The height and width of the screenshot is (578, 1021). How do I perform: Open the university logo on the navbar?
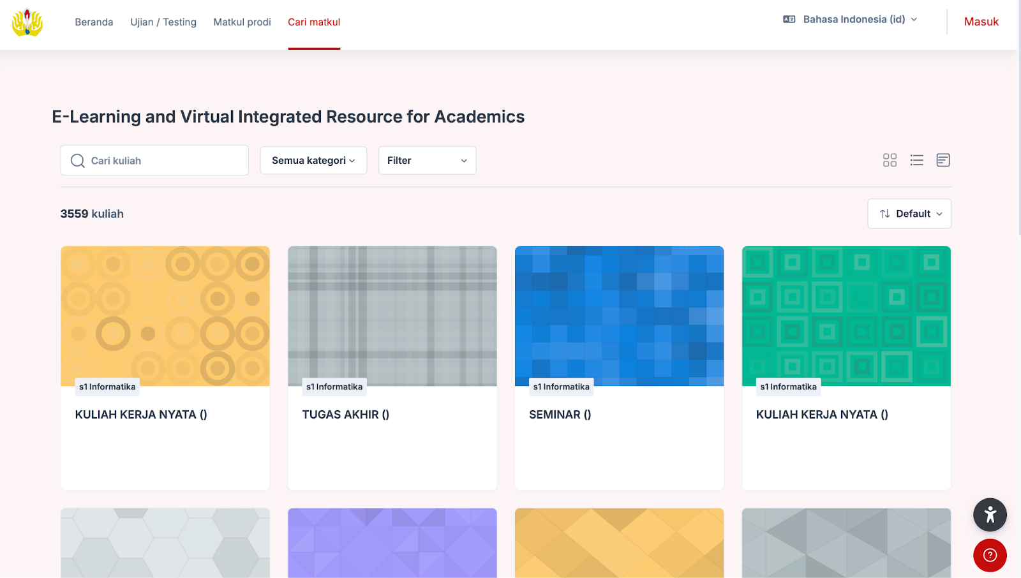28,24
